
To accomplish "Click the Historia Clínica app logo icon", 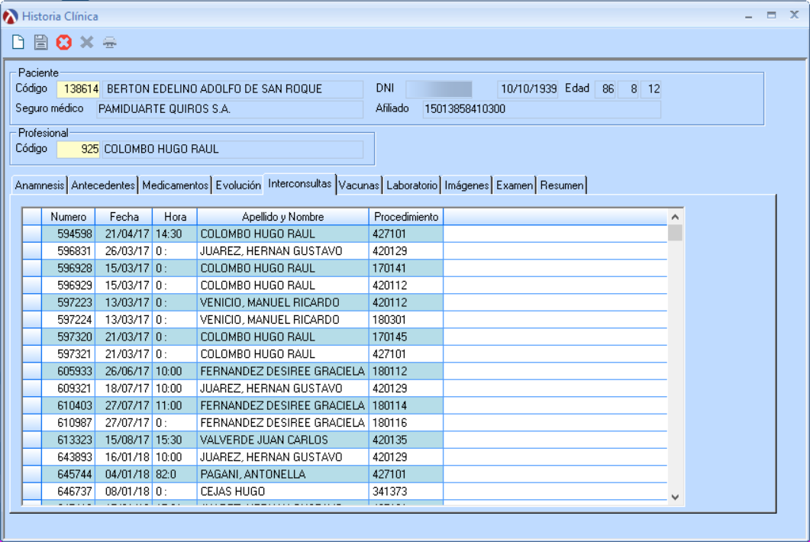I will (x=11, y=17).
